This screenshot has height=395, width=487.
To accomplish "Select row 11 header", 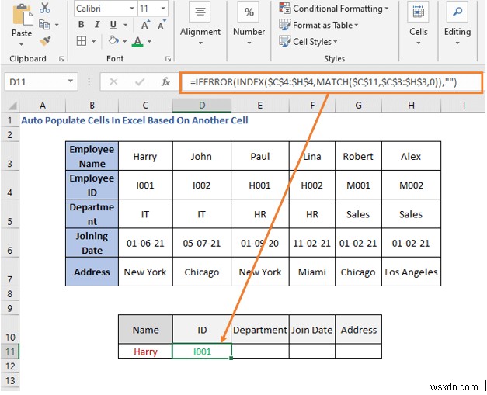I will click(10, 352).
